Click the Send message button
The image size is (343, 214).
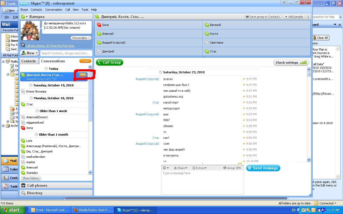click(x=263, y=168)
